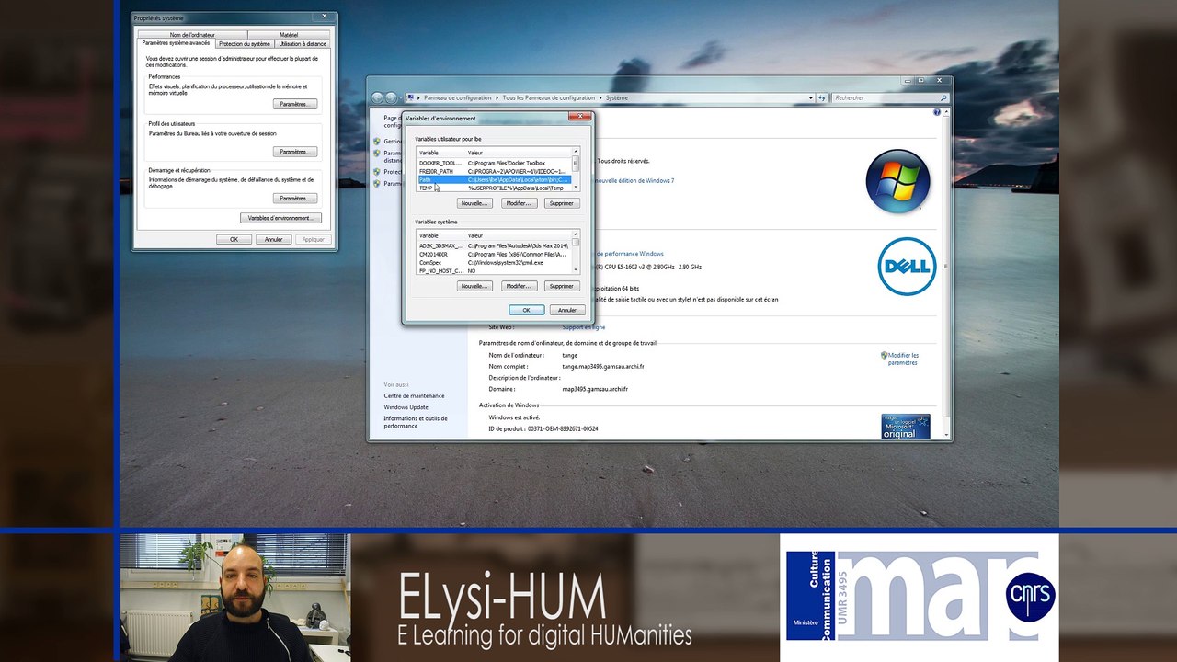Screen dimensions: 1177x662
Task: Click the user variables list scroll-down arrow
Action: pyautogui.click(x=576, y=188)
